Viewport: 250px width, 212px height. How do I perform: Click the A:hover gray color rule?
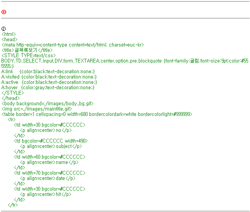48,88
